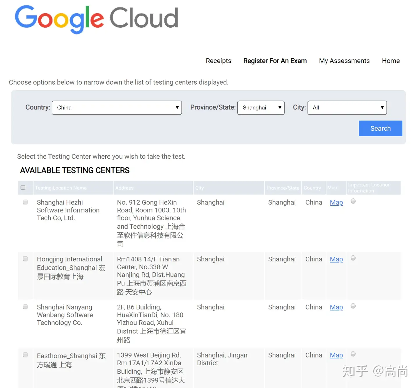Sort by Testing Location Name column header
The height and width of the screenshot is (388, 419).
click(x=61, y=188)
